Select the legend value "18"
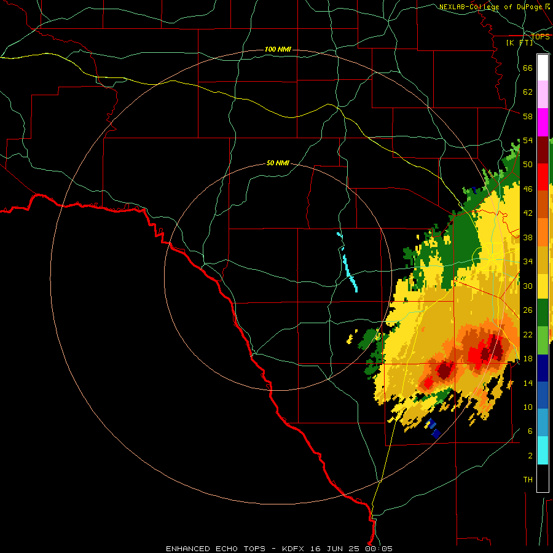The height and width of the screenshot is (553, 553). tap(528, 359)
